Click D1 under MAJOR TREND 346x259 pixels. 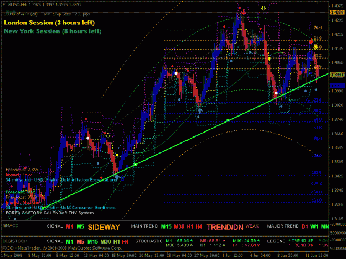pyautogui.click(x=304, y=226)
